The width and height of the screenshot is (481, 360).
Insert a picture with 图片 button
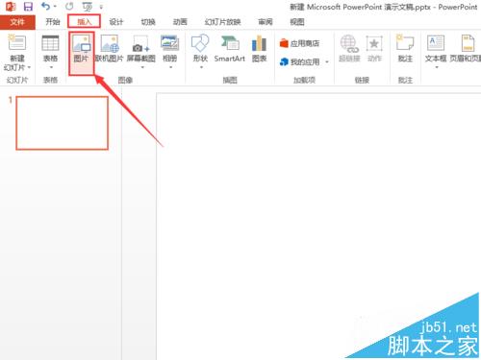click(82, 53)
